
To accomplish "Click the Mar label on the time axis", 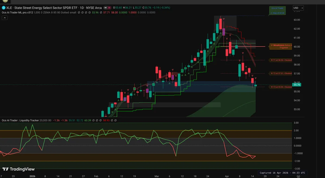I will pos(157,176).
